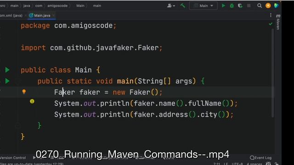The image size is (294, 165).
Task: Click 'city' method call
Action: pyautogui.click(x=209, y=115)
